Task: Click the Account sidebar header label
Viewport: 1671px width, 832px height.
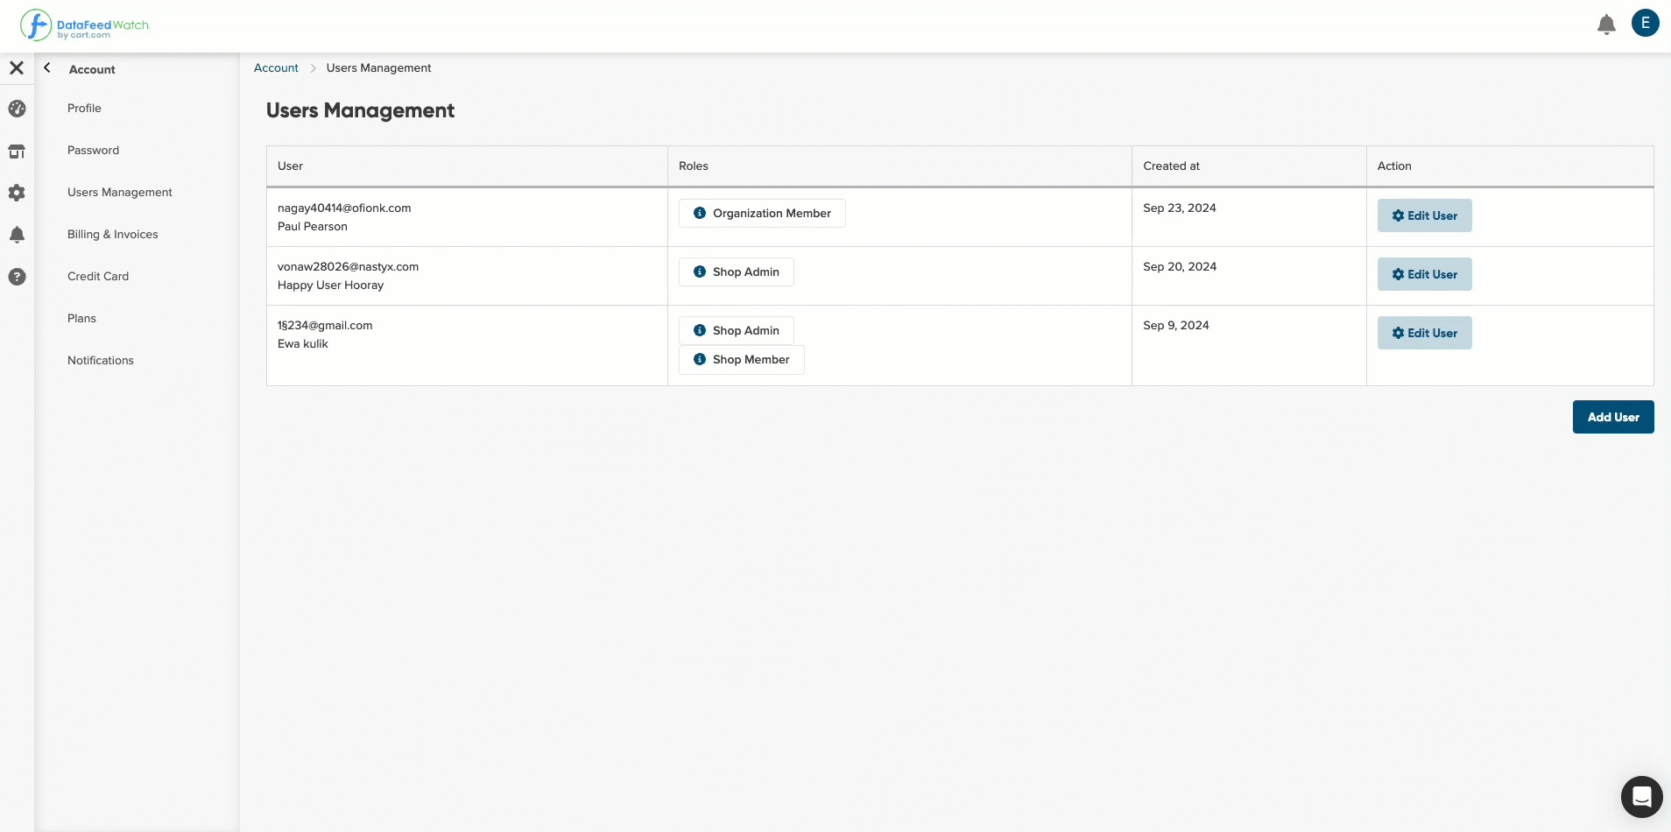Action: click(92, 69)
